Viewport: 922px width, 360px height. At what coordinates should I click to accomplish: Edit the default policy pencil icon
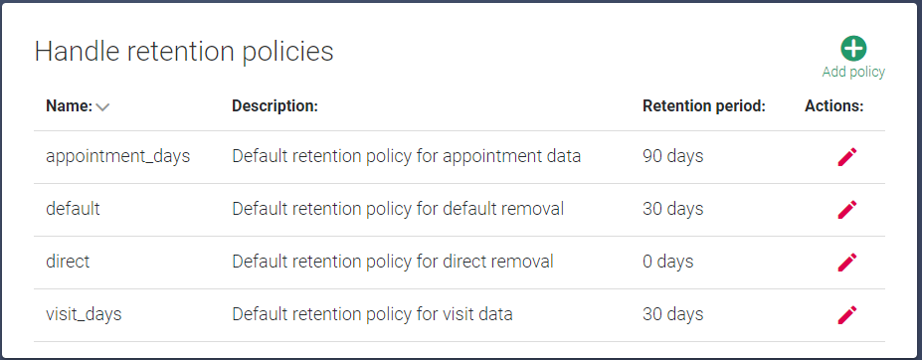[847, 210]
